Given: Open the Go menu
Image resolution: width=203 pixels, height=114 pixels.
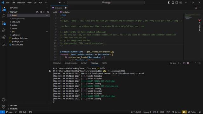Looking at the screenshot, I should point(35,3).
